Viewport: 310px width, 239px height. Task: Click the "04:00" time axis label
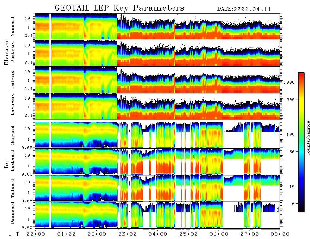[158, 234]
